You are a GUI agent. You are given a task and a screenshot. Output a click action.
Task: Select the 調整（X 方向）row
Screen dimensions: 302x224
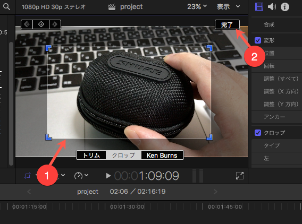[277, 91]
